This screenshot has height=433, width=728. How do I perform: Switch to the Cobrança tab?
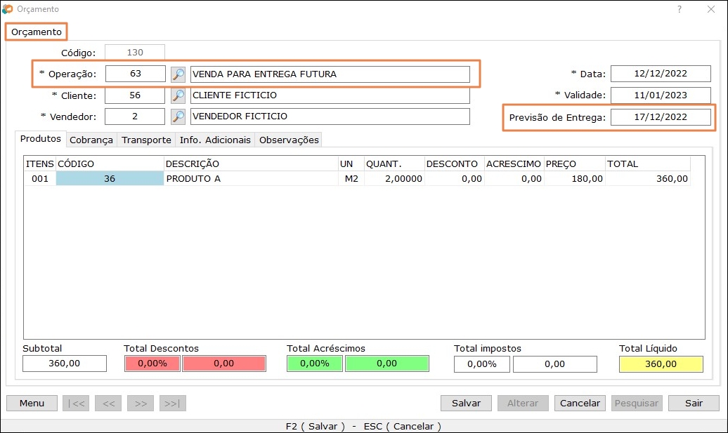coord(91,140)
